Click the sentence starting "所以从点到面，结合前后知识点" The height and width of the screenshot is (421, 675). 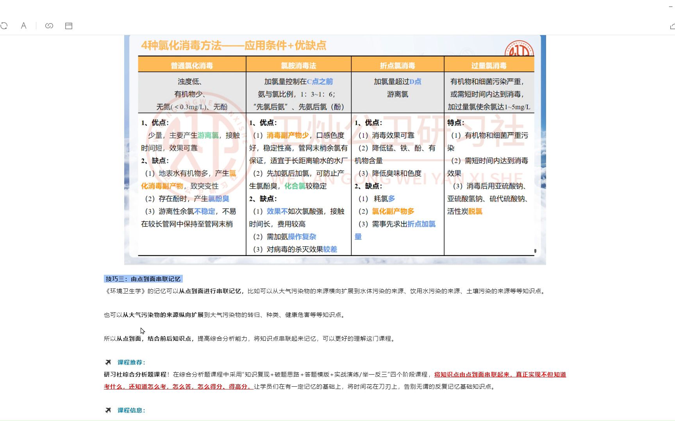point(250,339)
